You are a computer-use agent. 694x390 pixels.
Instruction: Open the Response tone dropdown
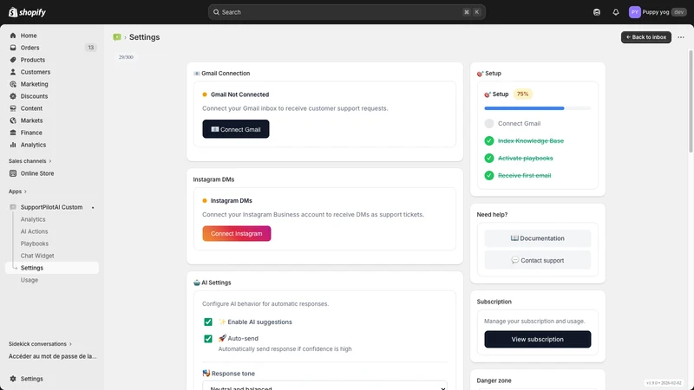[324, 386]
